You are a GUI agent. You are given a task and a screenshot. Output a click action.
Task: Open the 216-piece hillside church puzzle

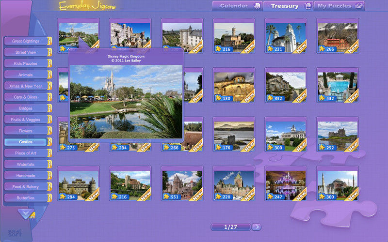(x=130, y=183)
